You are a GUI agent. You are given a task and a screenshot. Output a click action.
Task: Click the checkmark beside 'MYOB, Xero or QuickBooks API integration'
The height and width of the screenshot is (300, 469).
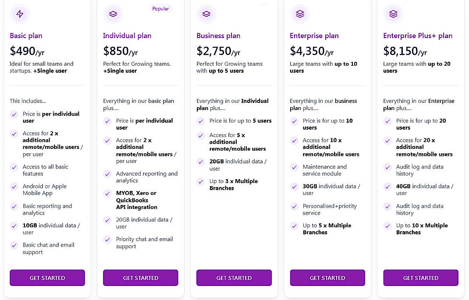click(x=107, y=193)
